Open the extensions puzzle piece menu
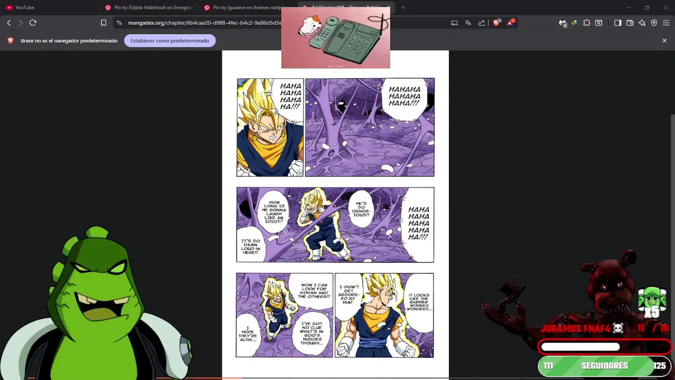Viewport: 675px width, 380px height. point(586,23)
